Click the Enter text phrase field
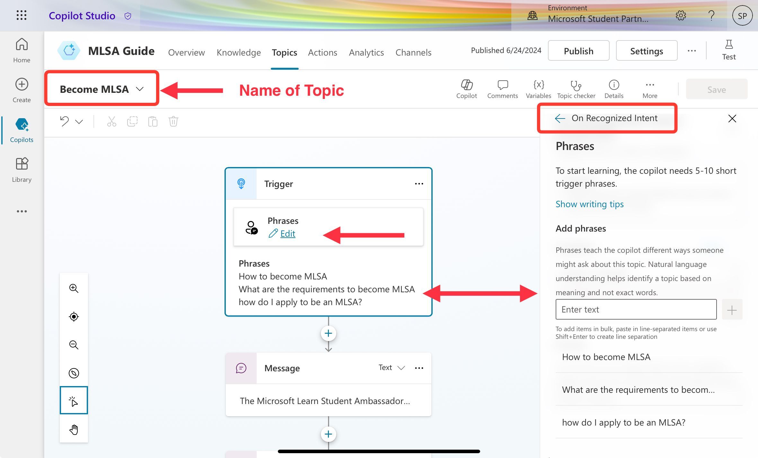Image resolution: width=758 pixels, height=458 pixels. (636, 309)
